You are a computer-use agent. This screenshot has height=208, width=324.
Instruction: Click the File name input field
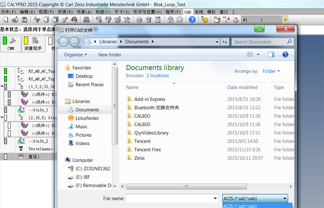coord(172,199)
